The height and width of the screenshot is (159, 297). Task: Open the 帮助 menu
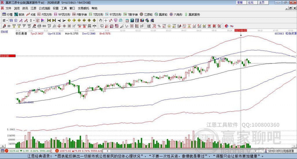(94, 8)
